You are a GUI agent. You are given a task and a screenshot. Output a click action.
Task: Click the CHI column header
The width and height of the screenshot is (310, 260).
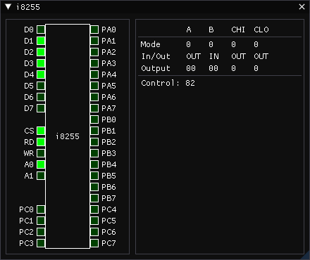click(x=238, y=30)
